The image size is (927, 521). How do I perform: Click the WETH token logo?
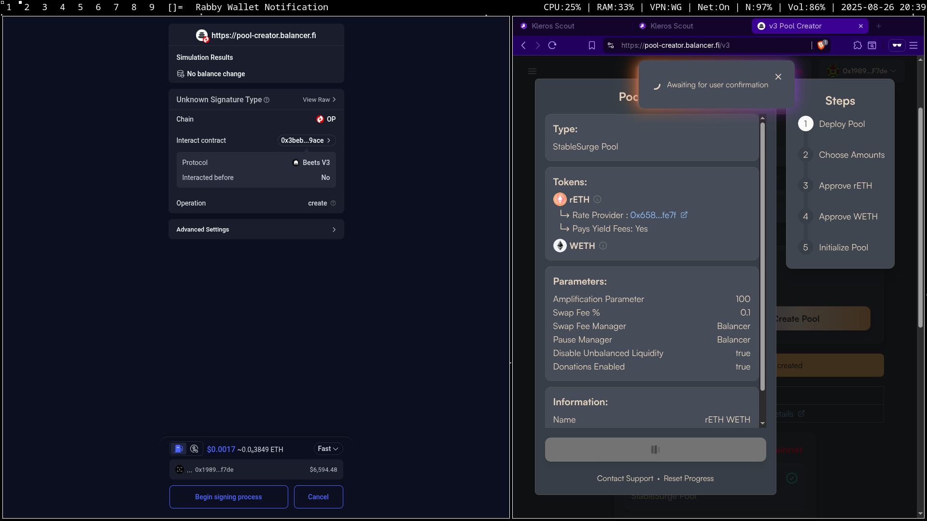560,246
